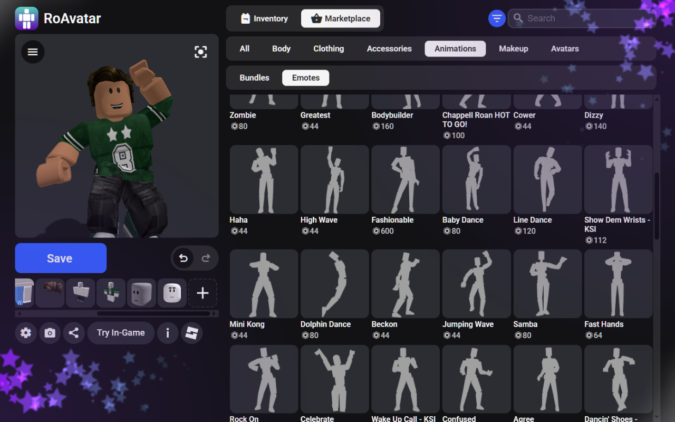The width and height of the screenshot is (675, 422).
Task: Click the Greatest emote title
Action: (x=315, y=115)
